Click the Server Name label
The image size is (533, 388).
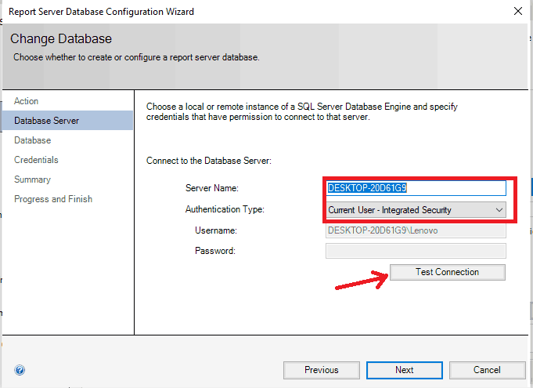211,189
